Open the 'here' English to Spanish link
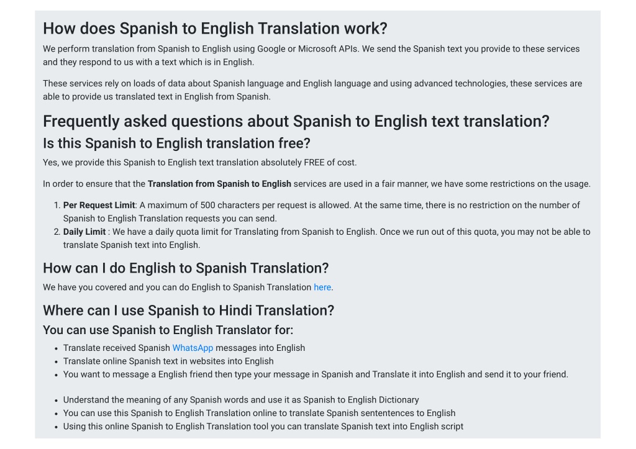This screenshot has width=636, height=449. pos(322,288)
